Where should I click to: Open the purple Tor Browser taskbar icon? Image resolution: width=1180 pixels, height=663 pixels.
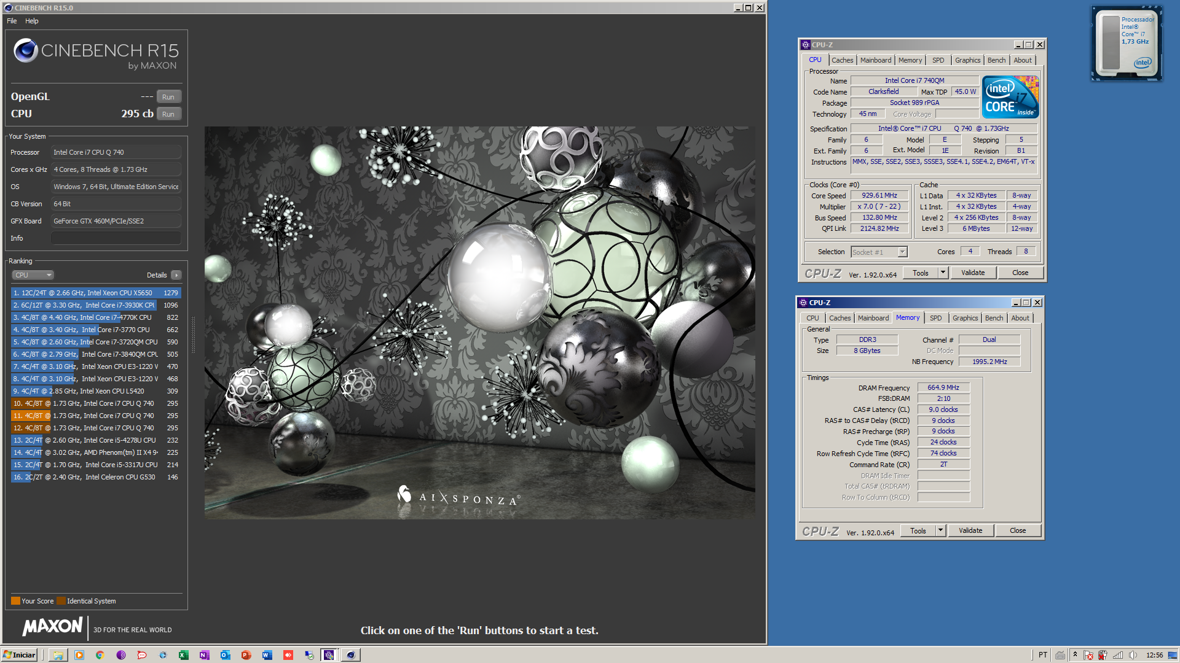tap(121, 655)
